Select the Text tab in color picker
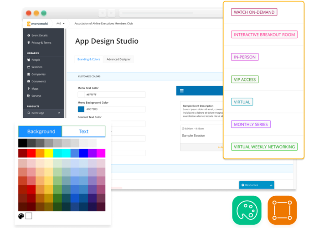Screen dimensions: 319x228 point(83,132)
